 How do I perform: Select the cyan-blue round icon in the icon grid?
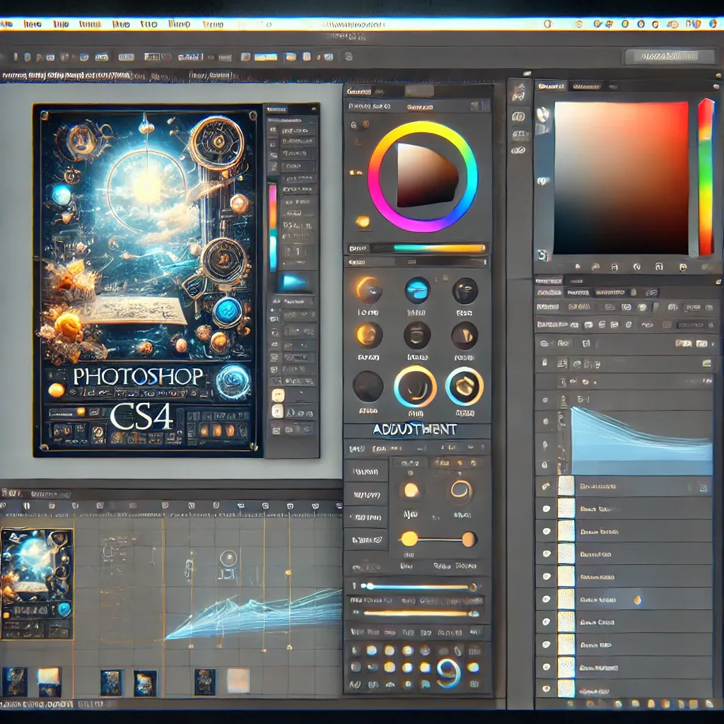(x=417, y=291)
